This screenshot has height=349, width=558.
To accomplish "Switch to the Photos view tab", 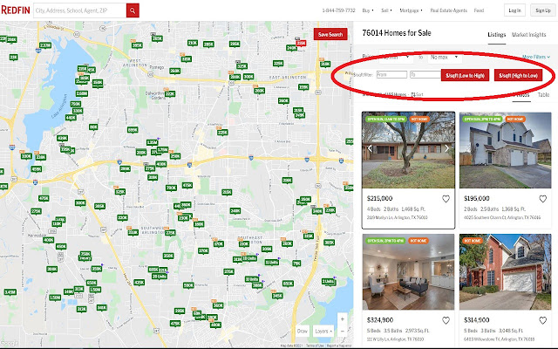I will (x=521, y=95).
